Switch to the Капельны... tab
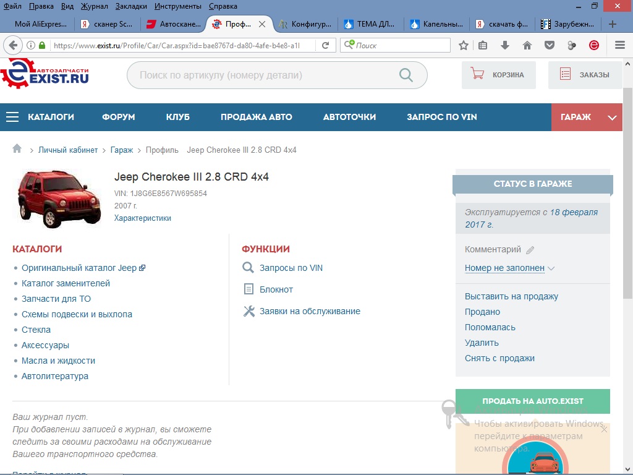Viewport: 633px width, 475px height. point(437,24)
